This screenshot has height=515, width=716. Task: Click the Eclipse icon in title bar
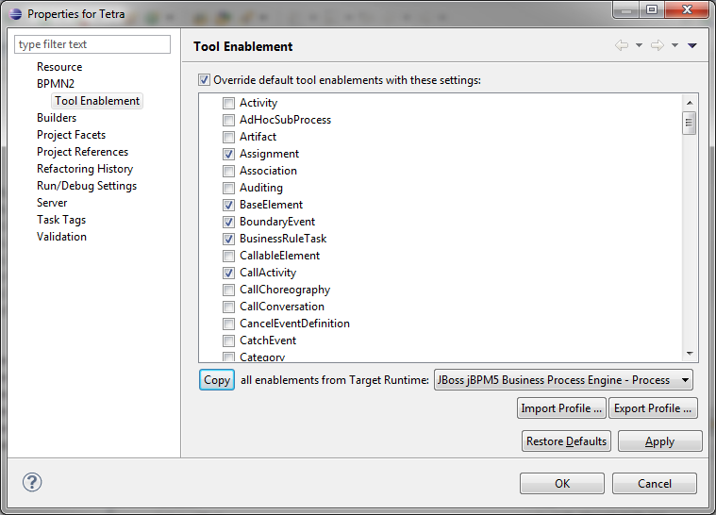pos(15,14)
